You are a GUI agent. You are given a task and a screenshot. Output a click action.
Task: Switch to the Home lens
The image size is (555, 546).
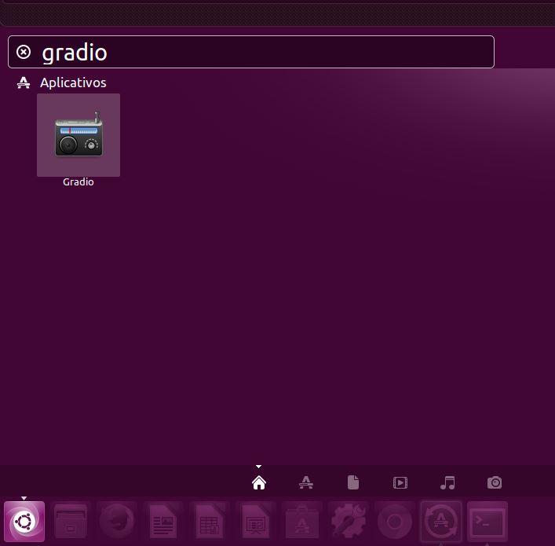tap(259, 482)
